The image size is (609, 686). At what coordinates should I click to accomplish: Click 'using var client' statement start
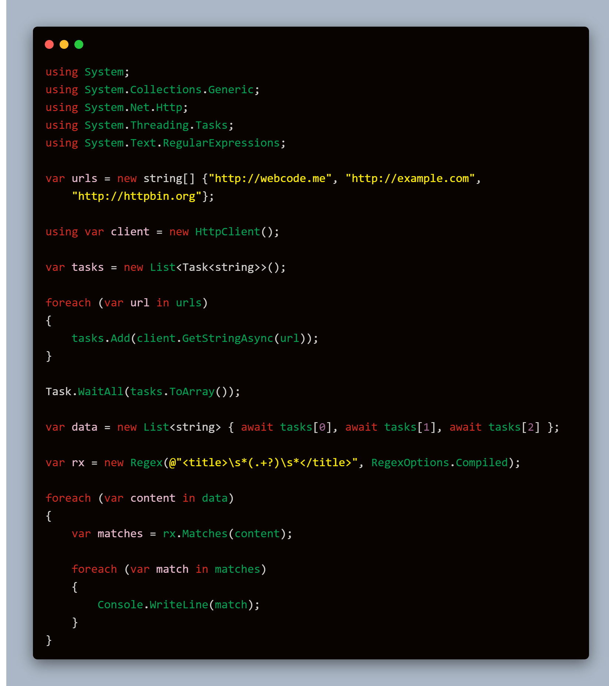pos(97,232)
